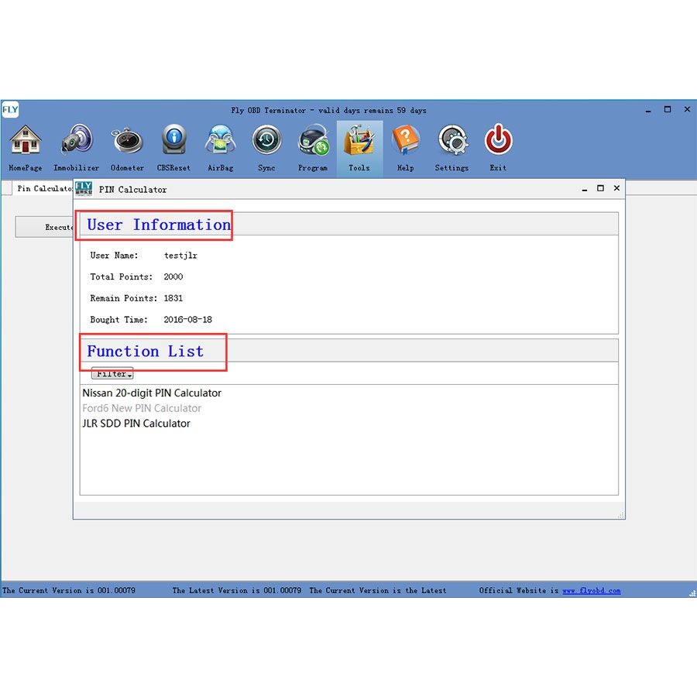Open the Program function
Image resolution: width=697 pixels, height=697 pixels.
pos(313,148)
